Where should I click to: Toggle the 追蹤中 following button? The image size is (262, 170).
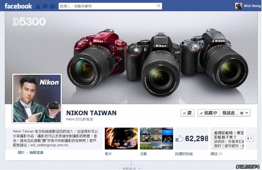(209, 113)
